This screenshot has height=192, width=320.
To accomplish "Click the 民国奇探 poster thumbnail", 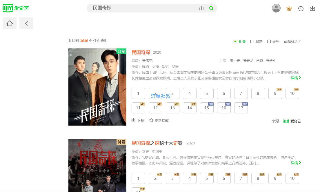I will [97, 87].
